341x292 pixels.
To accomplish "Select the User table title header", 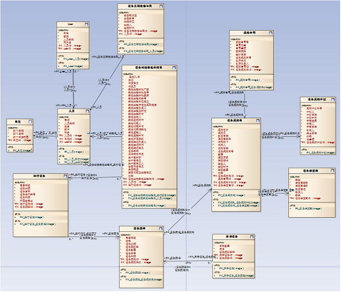I will pyautogui.click(x=70, y=24).
